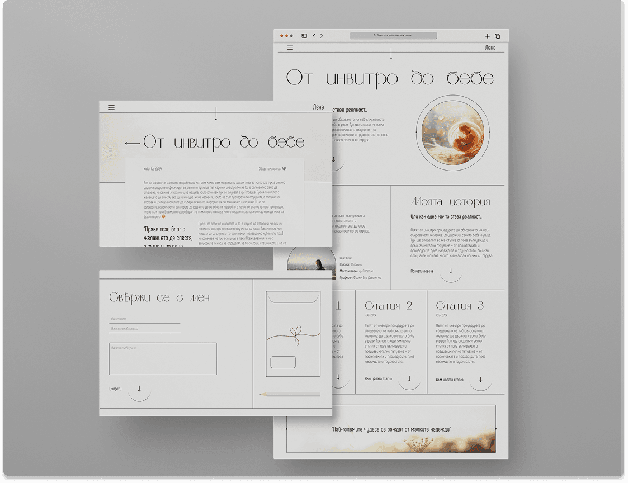Click arrow icon in Статия 2 card
This screenshot has width=628, height=483.
coord(409,379)
